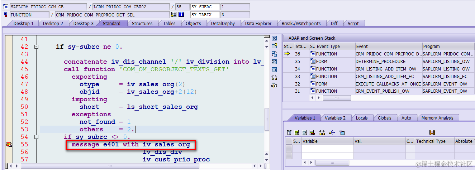475x170 pixels.
Task: Open the Diff tab
Action: click(x=334, y=23)
